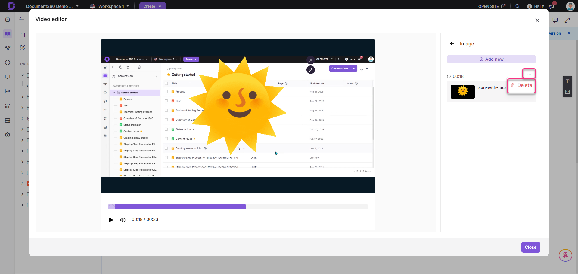Screen dimensions: 578x274
Task: Open the Content tools icon in secondary sidebar
Action: tap(22, 47)
